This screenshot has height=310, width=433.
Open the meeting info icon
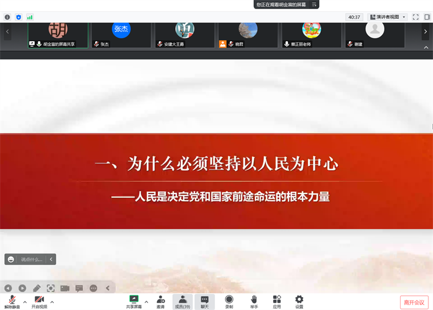coord(8,17)
